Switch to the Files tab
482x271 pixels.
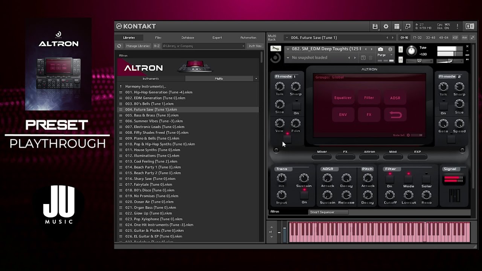[x=158, y=38]
